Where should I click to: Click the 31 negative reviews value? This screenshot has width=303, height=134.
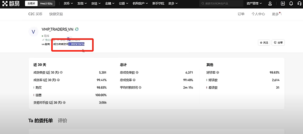click(x=278, y=87)
